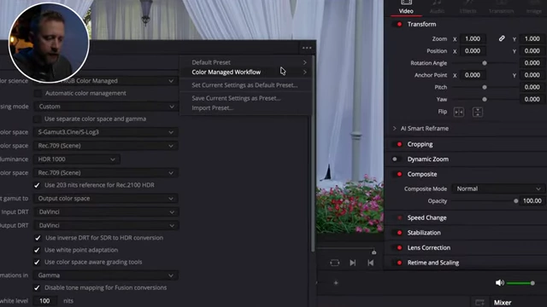Toggle the loop playback button

[x=334, y=263]
